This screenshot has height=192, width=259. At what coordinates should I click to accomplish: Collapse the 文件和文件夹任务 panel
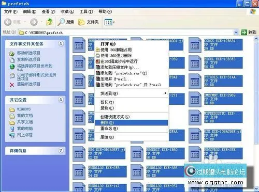coord(61,44)
